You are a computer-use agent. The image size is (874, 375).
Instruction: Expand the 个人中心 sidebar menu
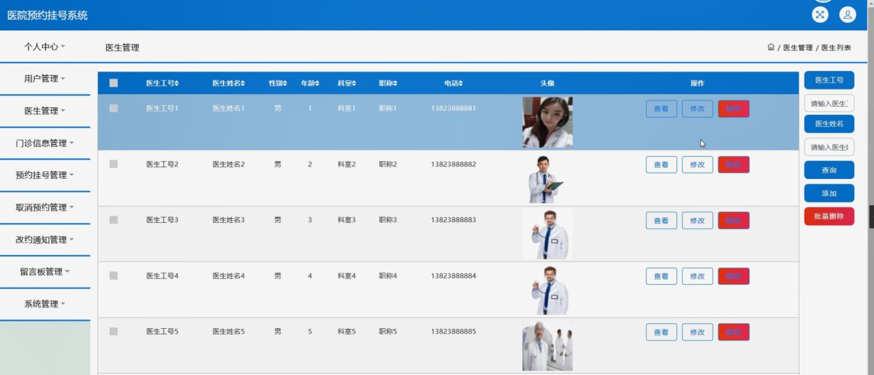coord(45,47)
